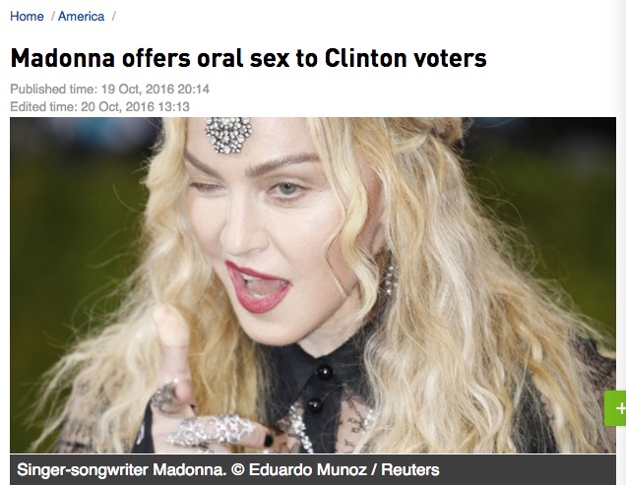Image resolution: width=626 pixels, height=485 pixels.
Task: Click the jeweled headpiece in photo
Action: click(x=228, y=135)
